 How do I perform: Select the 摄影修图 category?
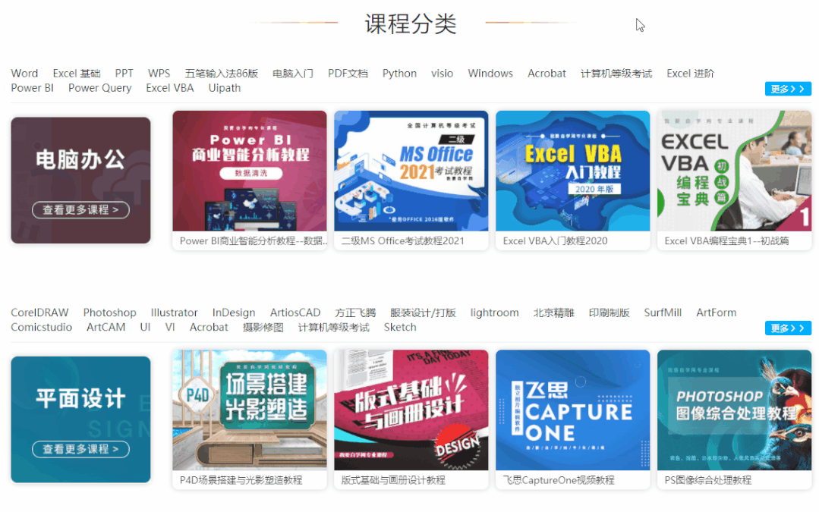[263, 327]
